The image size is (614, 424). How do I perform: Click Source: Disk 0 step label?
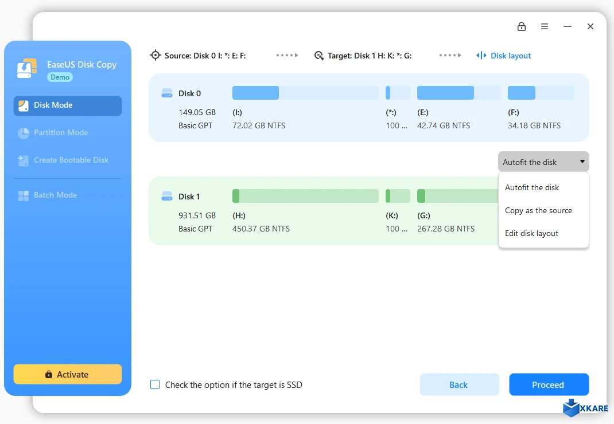[x=205, y=56]
